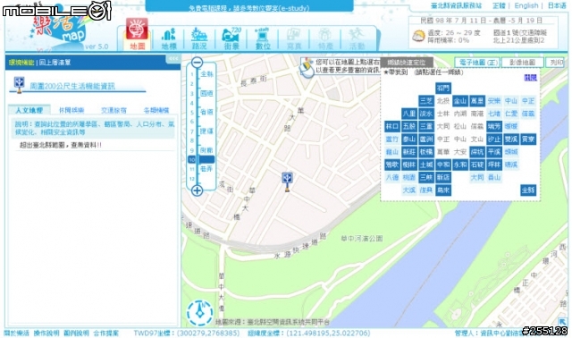The width and height of the screenshot is (572, 338).
Task: Switch to 電子地圖 (正) map view
Action: [477, 63]
